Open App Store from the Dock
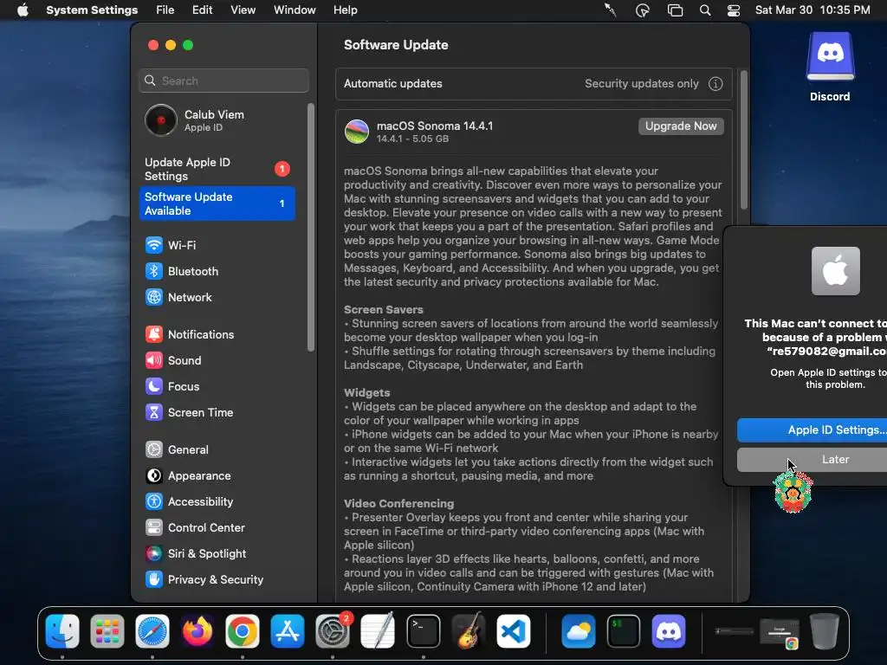The height and width of the screenshot is (665, 887). (288, 631)
